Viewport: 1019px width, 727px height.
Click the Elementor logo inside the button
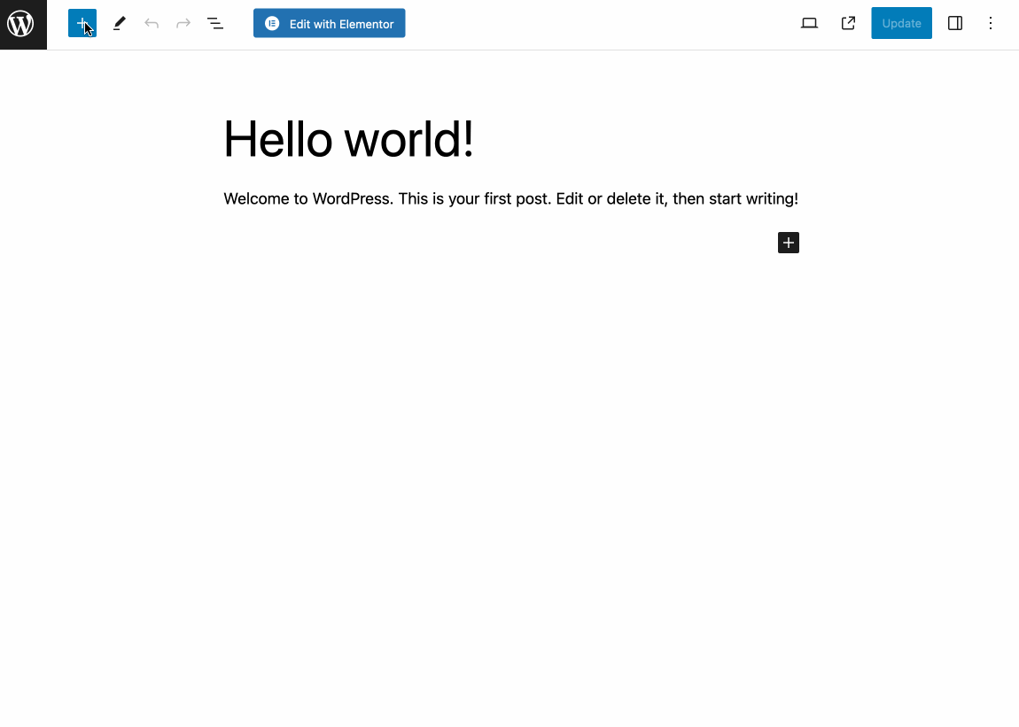272,24
